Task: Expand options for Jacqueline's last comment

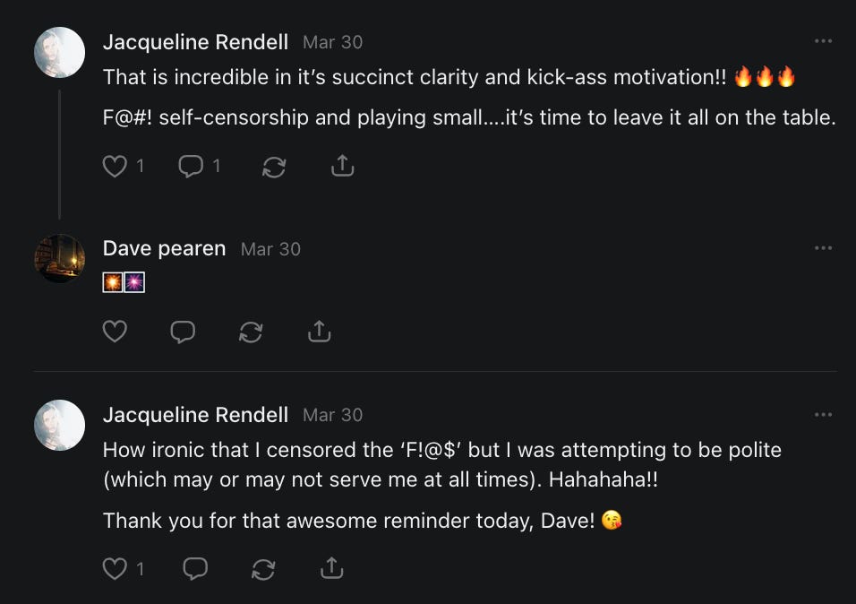Action: [823, 414]
